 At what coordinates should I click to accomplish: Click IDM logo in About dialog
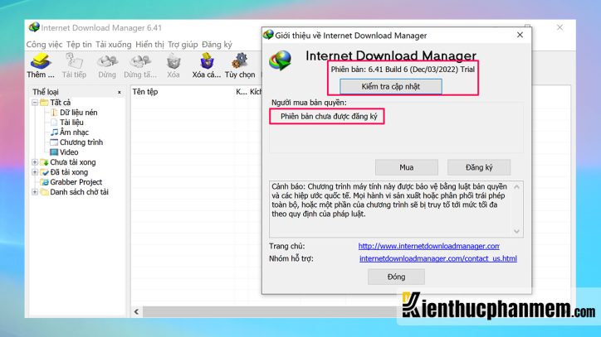(x=281, y=60)
